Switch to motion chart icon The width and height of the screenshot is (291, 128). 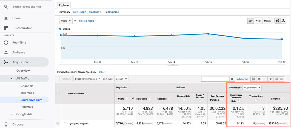283,21
